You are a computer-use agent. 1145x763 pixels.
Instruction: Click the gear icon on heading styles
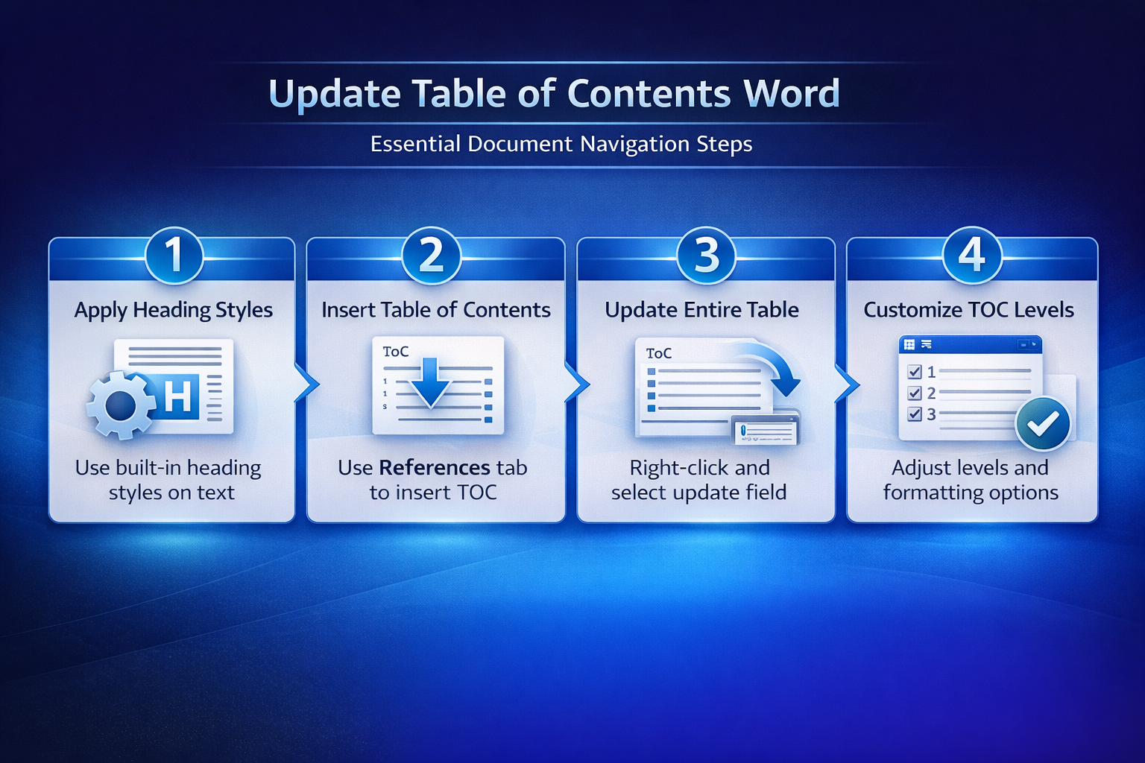tap(121, 405)
